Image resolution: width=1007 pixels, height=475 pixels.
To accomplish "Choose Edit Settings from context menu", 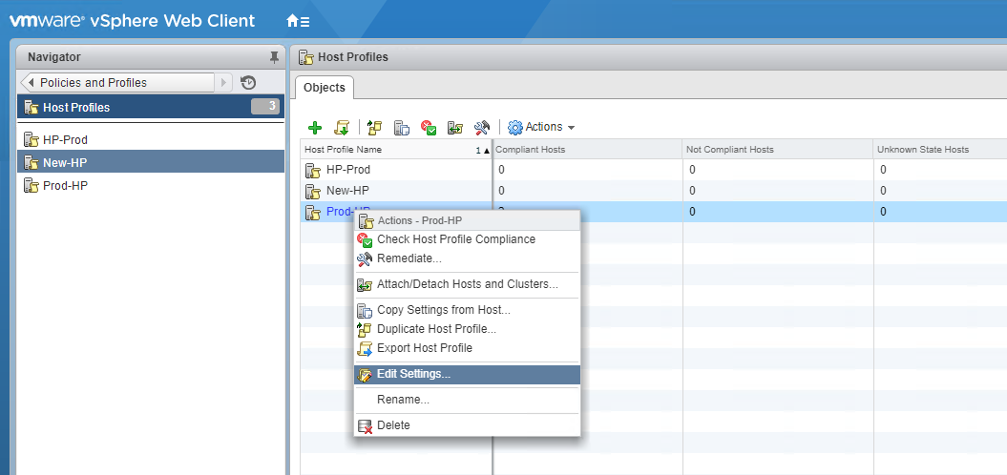I will [413, 374].
